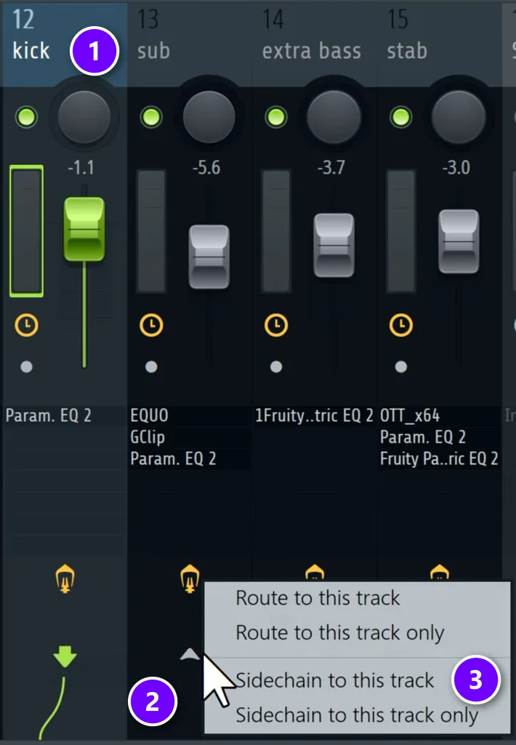Toggle the grey dot switch on kick
This screenshot has height=745, width=516.
[27, 367]
